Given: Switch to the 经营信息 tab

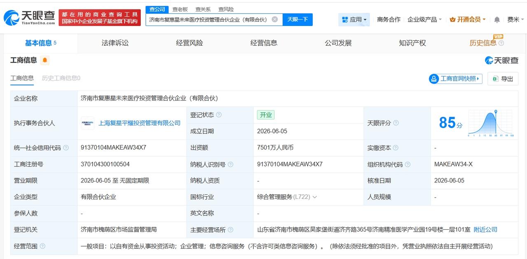Looking at the screenshot, I should pyautogui.click(x=264, y=43).
